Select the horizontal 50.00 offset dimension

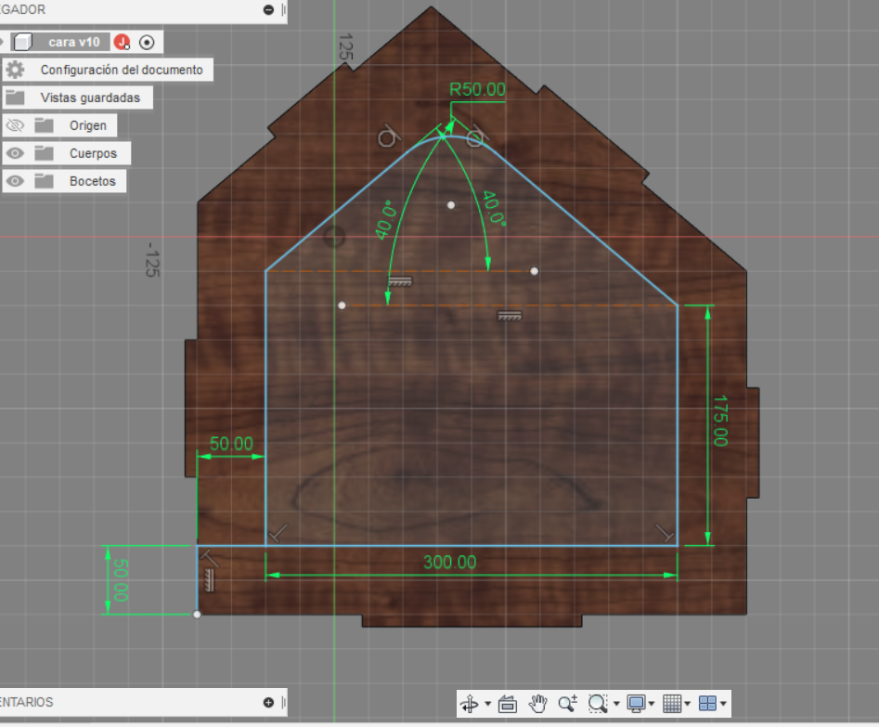point(231,444)
